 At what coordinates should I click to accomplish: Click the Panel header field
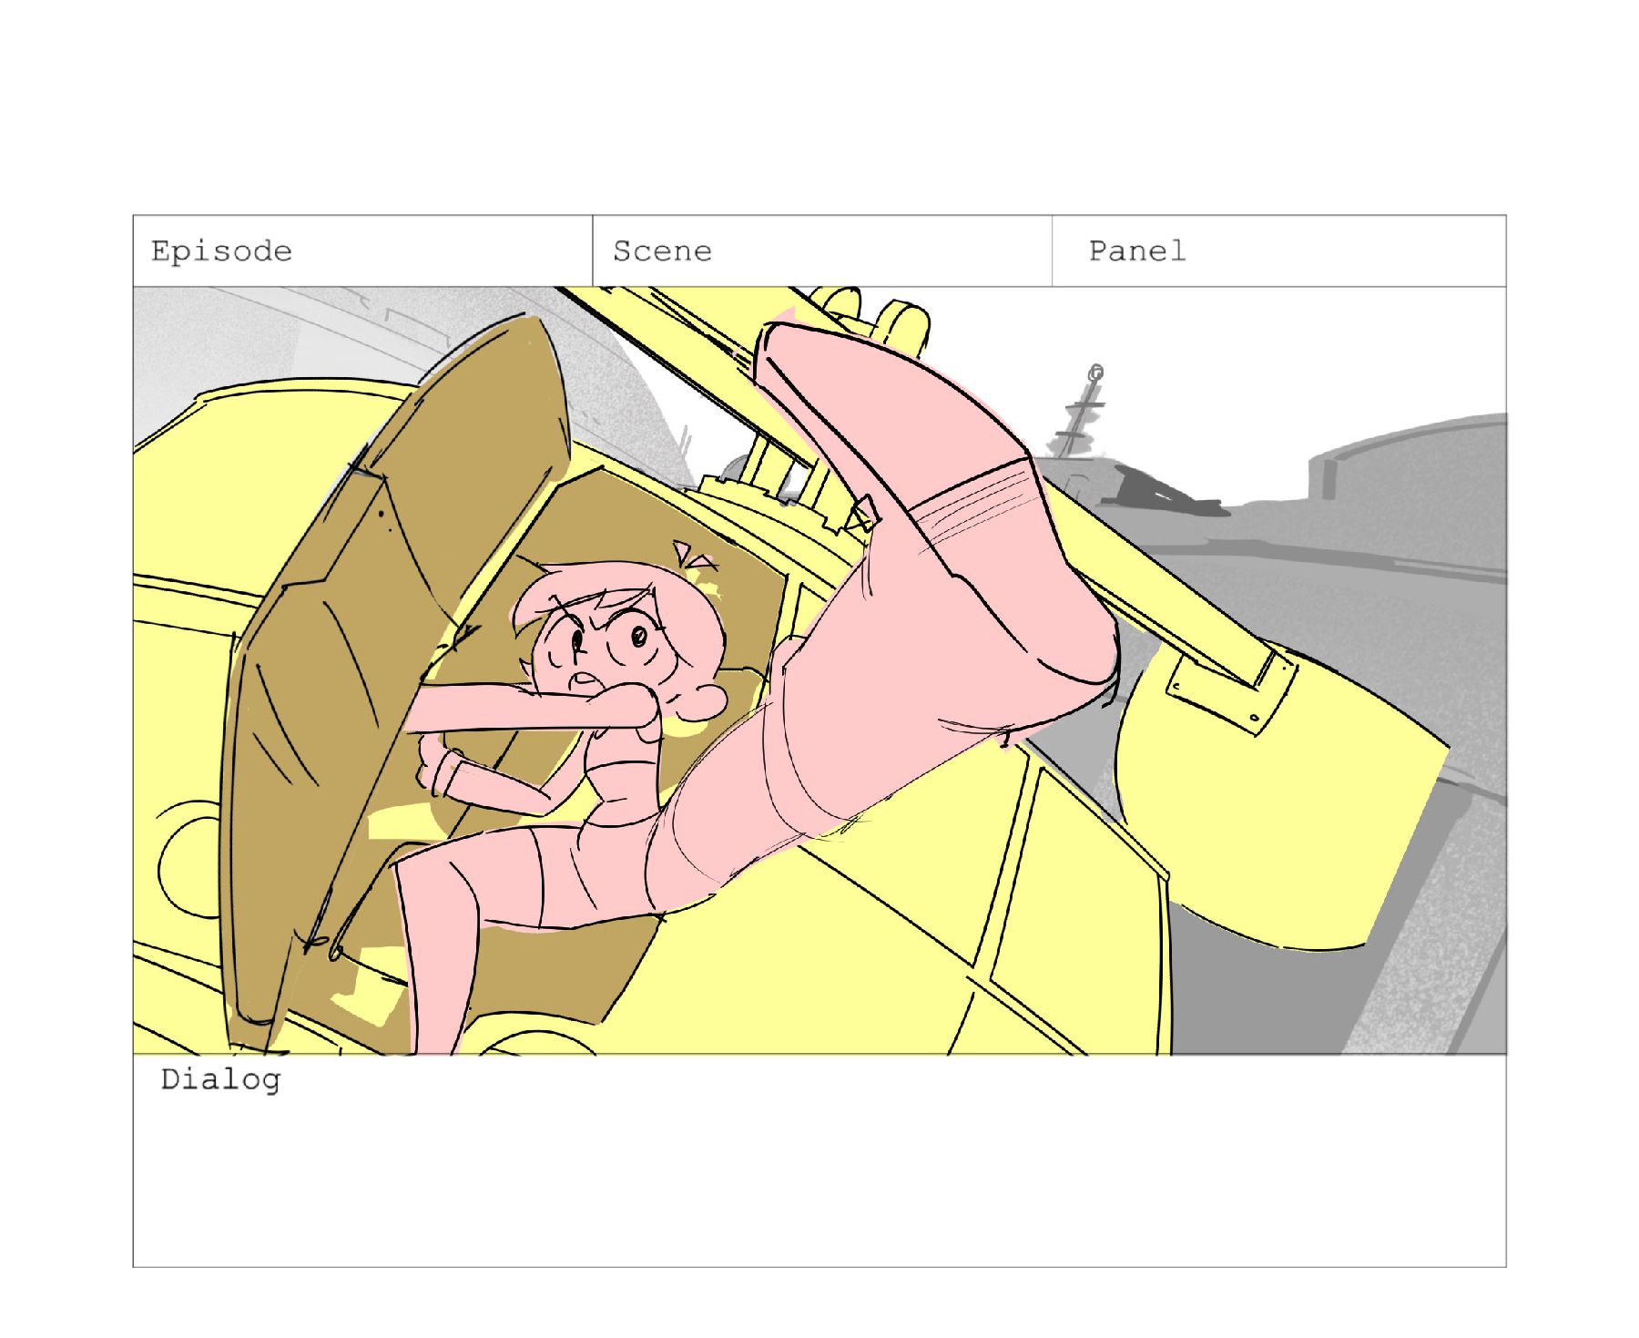1279,251
